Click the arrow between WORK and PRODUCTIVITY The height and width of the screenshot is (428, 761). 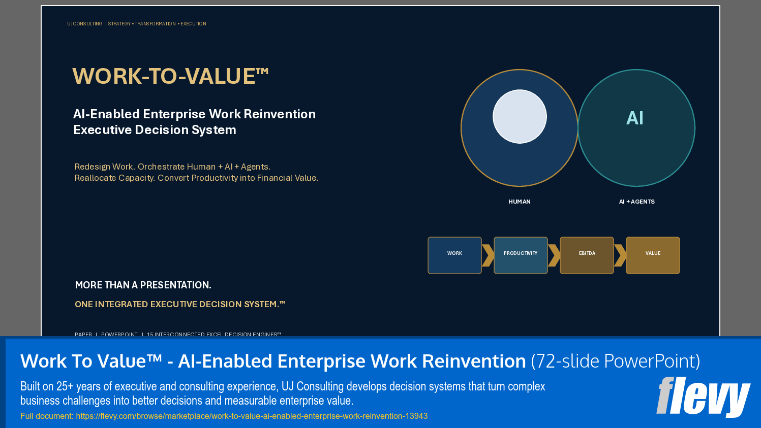[488, 255]
